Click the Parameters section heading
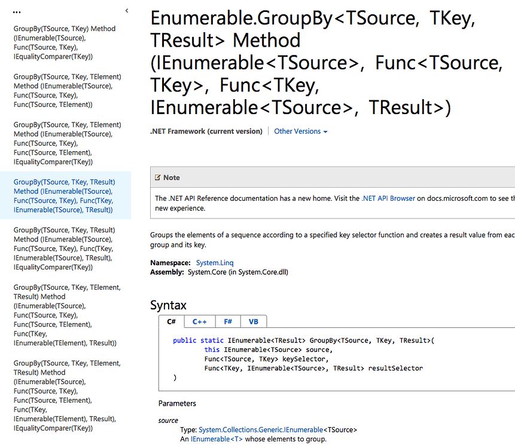 pyautogui.click(x=177, y=403)
